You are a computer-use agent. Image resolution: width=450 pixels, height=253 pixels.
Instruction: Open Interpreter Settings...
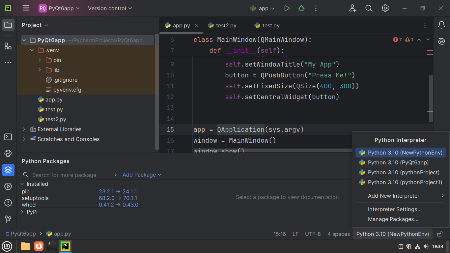[401, 209]
